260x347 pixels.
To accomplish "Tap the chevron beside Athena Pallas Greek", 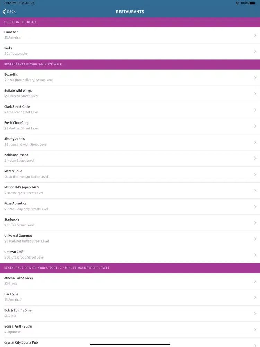I will point(255,281).
